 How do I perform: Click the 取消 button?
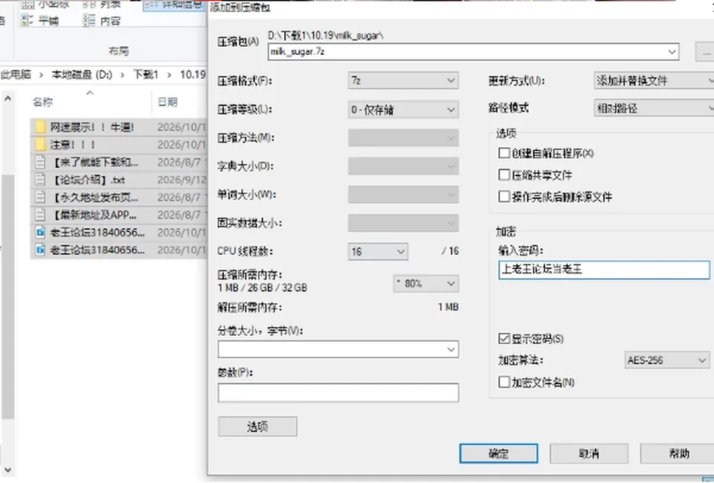coord(589,453)
